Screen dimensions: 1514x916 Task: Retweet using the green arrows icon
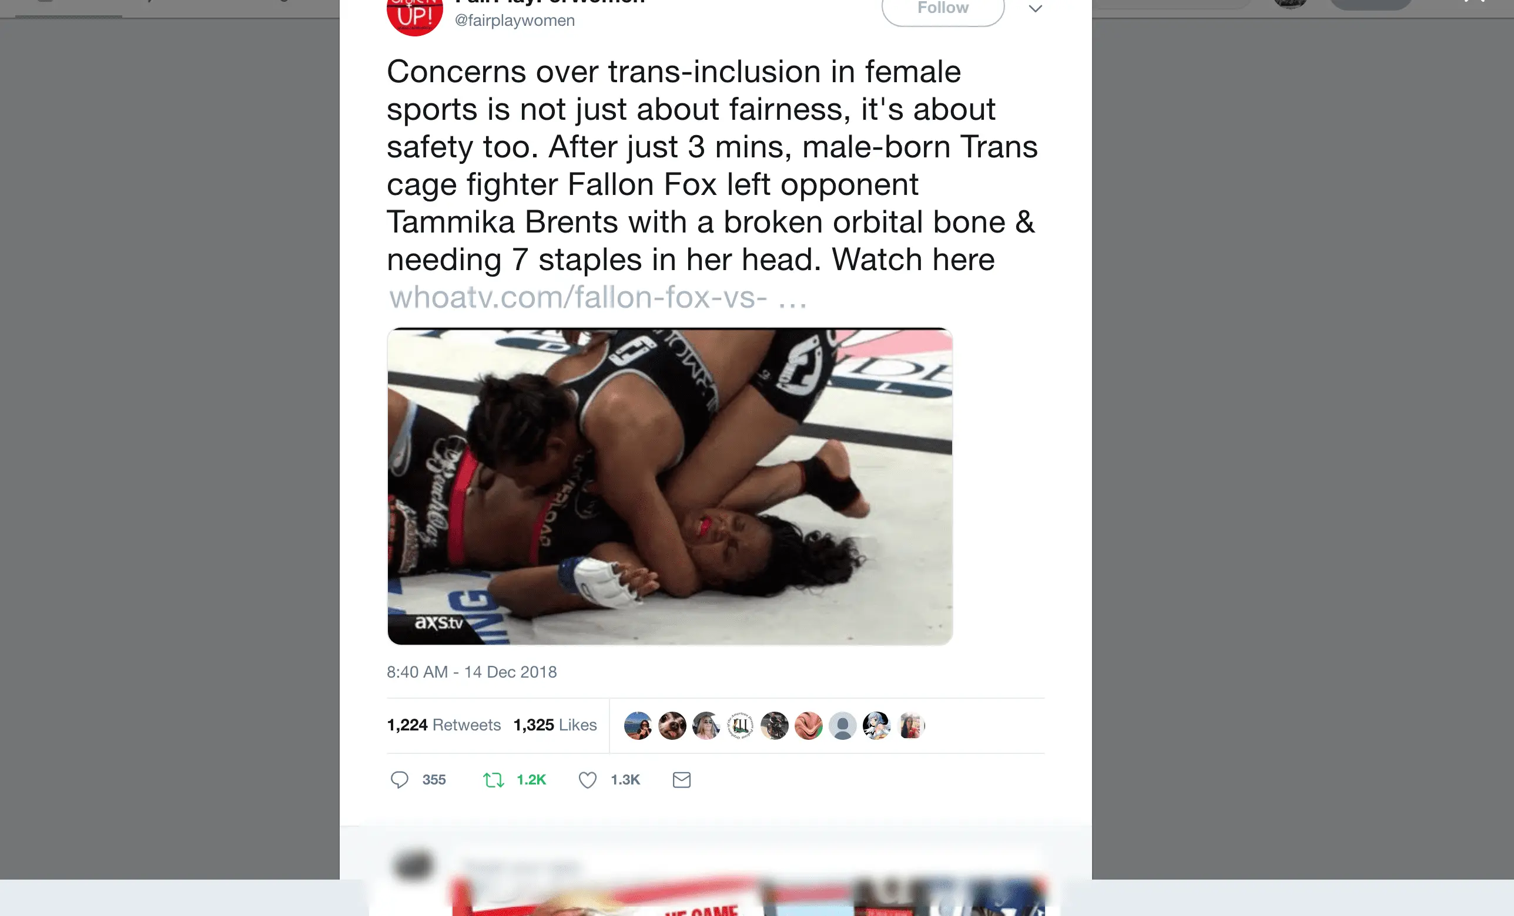click(494, 780)
